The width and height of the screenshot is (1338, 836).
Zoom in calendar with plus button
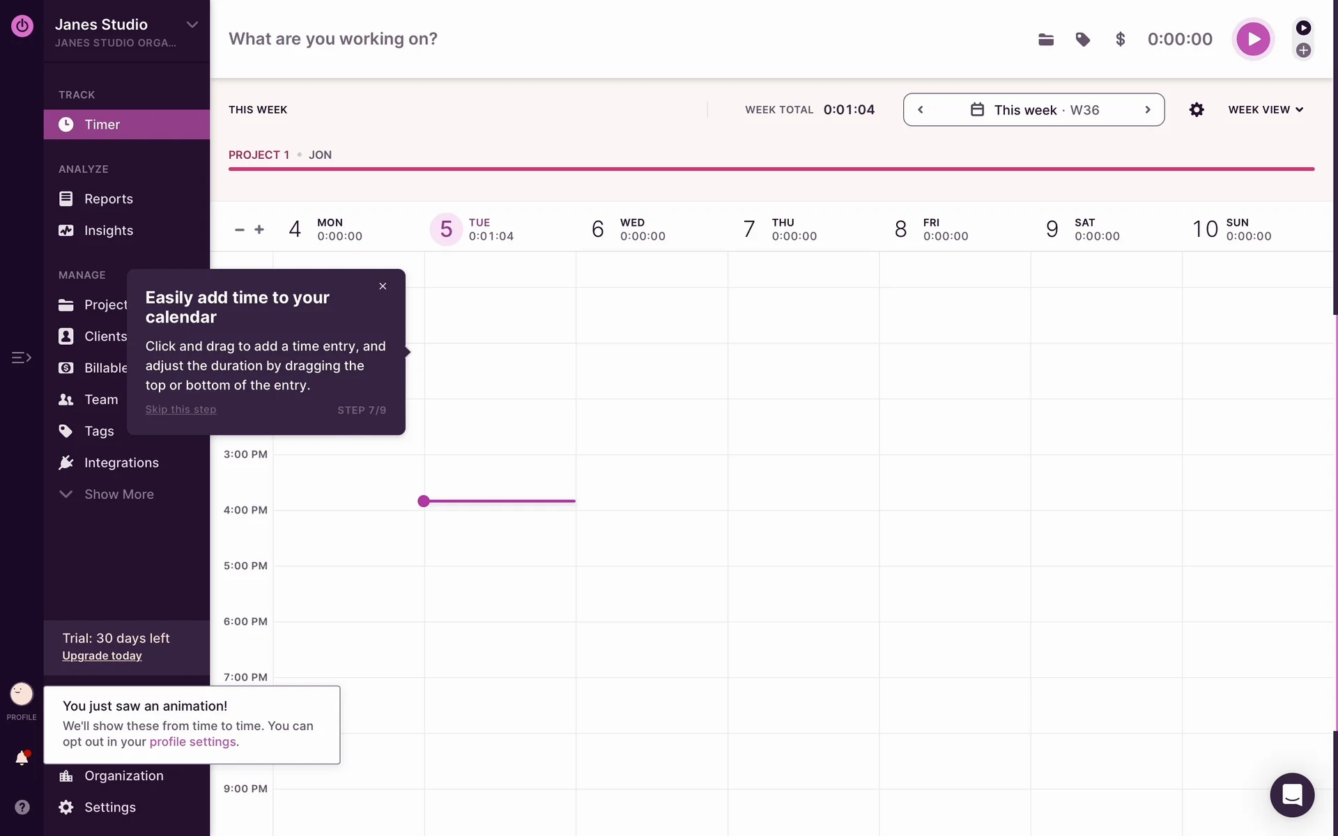click(x=259, y=229)
